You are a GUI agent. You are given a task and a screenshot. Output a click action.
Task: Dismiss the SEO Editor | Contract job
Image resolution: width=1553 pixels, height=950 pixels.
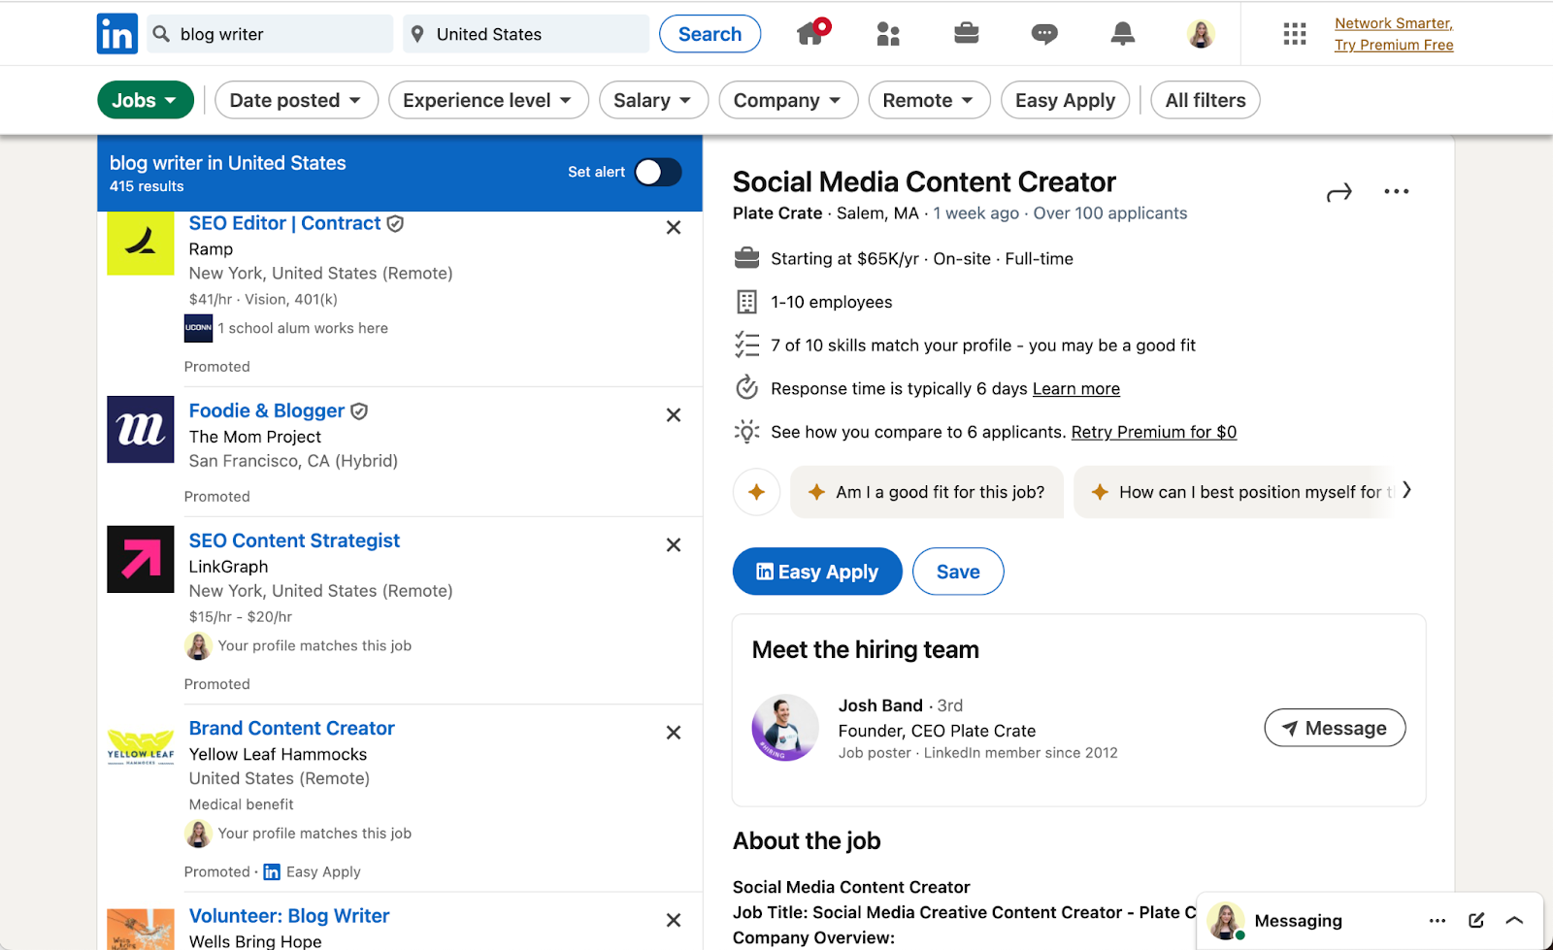tap(674, 227)
